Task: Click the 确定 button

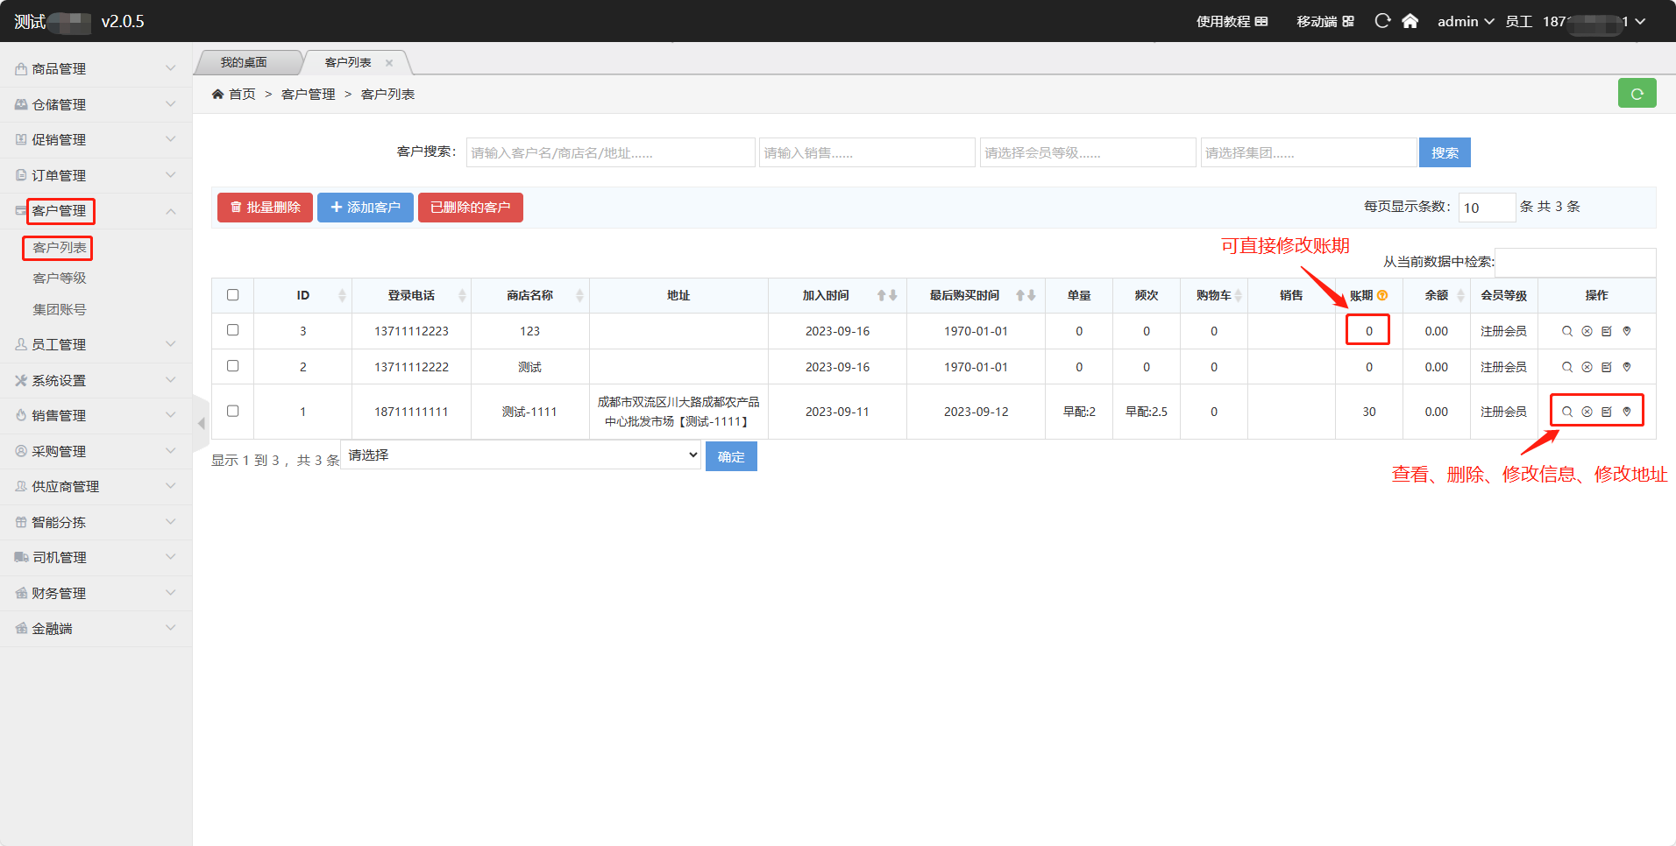Action: [x=731, y=456]
